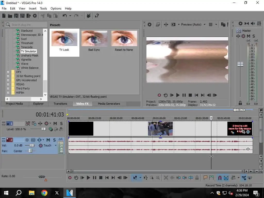Screen dimensions: 264x198
Task: Click the Split Screen View icon
Action: 173,24
